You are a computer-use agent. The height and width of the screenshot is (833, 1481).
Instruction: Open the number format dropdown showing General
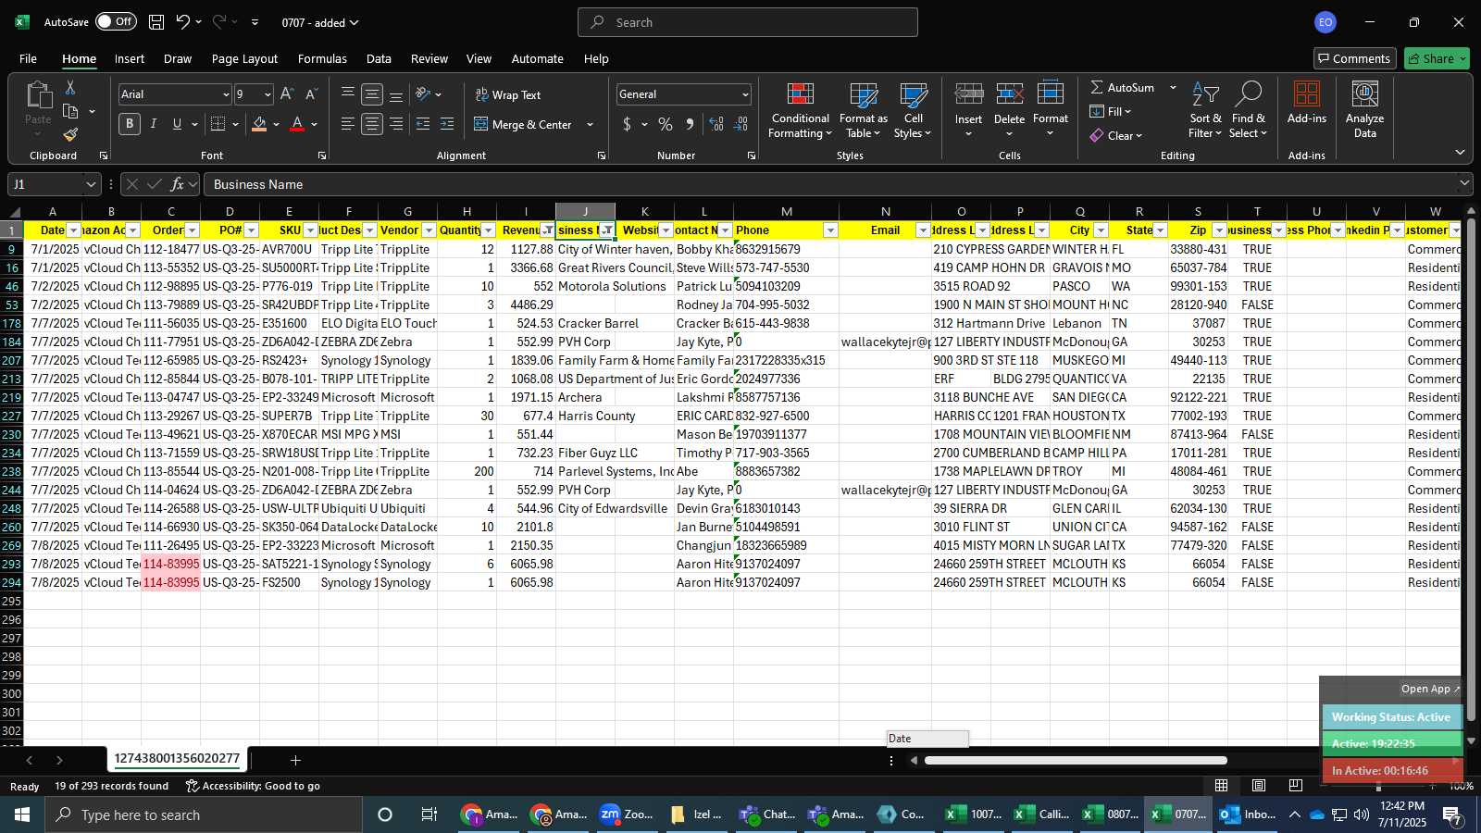click(745, 94)
